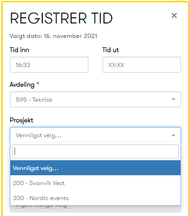Click the Tid ut label
The image size is (189, 216).
tap(110, 50)
